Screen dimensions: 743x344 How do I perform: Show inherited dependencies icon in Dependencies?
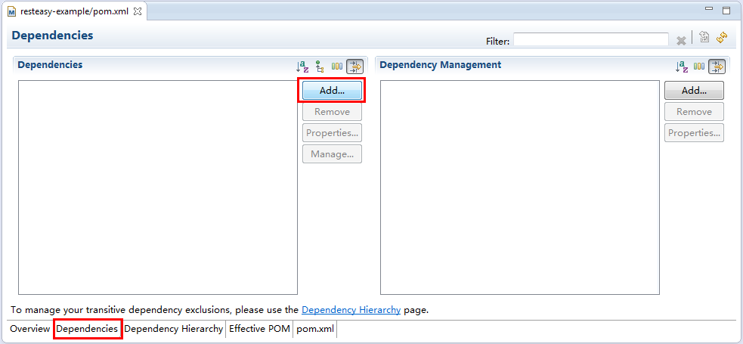click(320, 67)
